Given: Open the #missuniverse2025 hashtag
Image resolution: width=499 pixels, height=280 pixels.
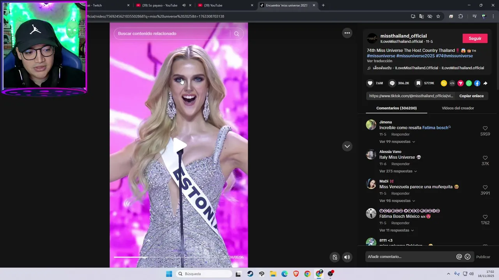Looking at the screenshot, I should coord(415,56).
